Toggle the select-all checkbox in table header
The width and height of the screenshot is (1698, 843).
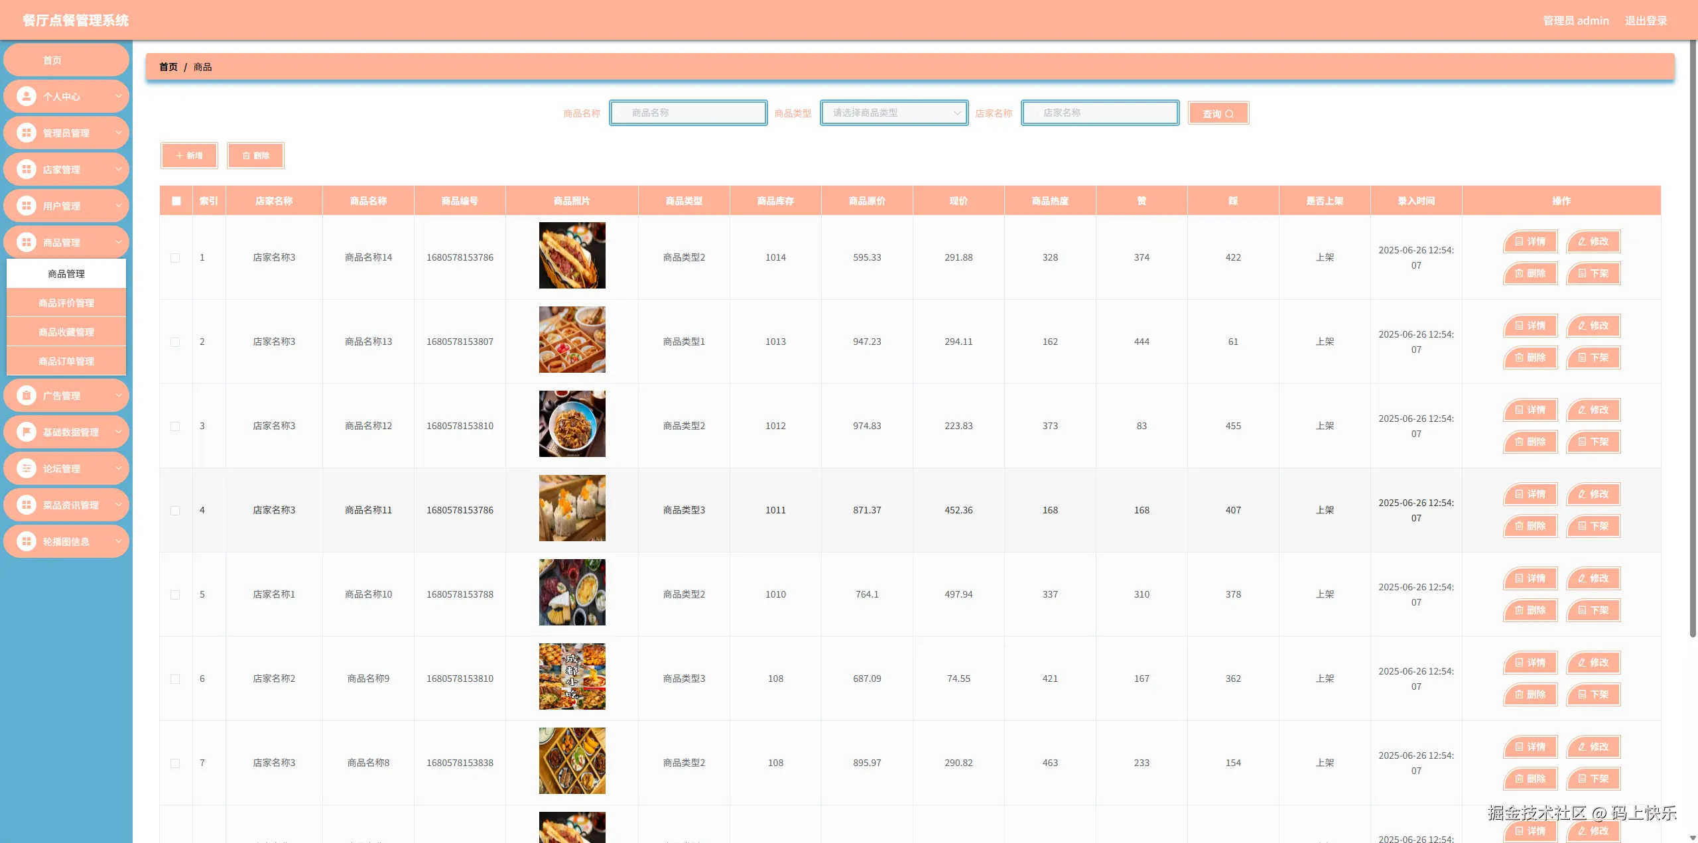coord(176,201)
